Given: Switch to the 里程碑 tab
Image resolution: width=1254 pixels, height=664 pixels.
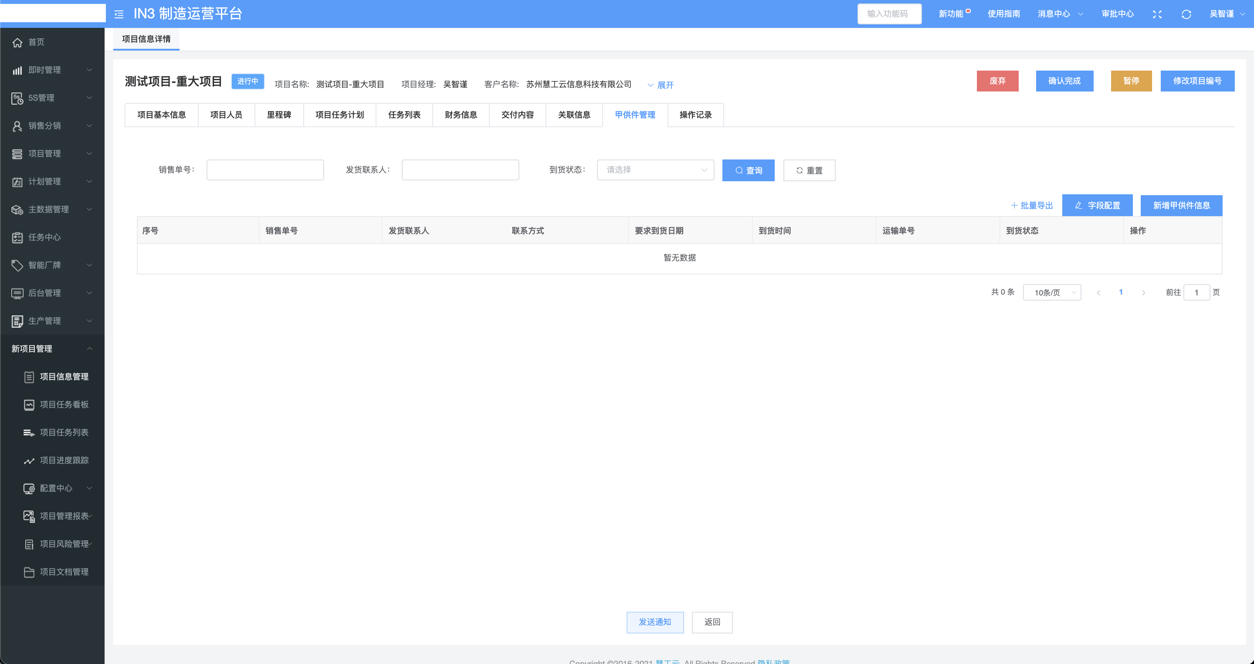Looking at the screenshot, I should [279, 115].
